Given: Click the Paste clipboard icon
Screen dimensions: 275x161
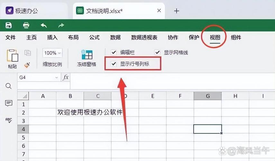Looking at the screenshot, I should [x=12, y=55].
